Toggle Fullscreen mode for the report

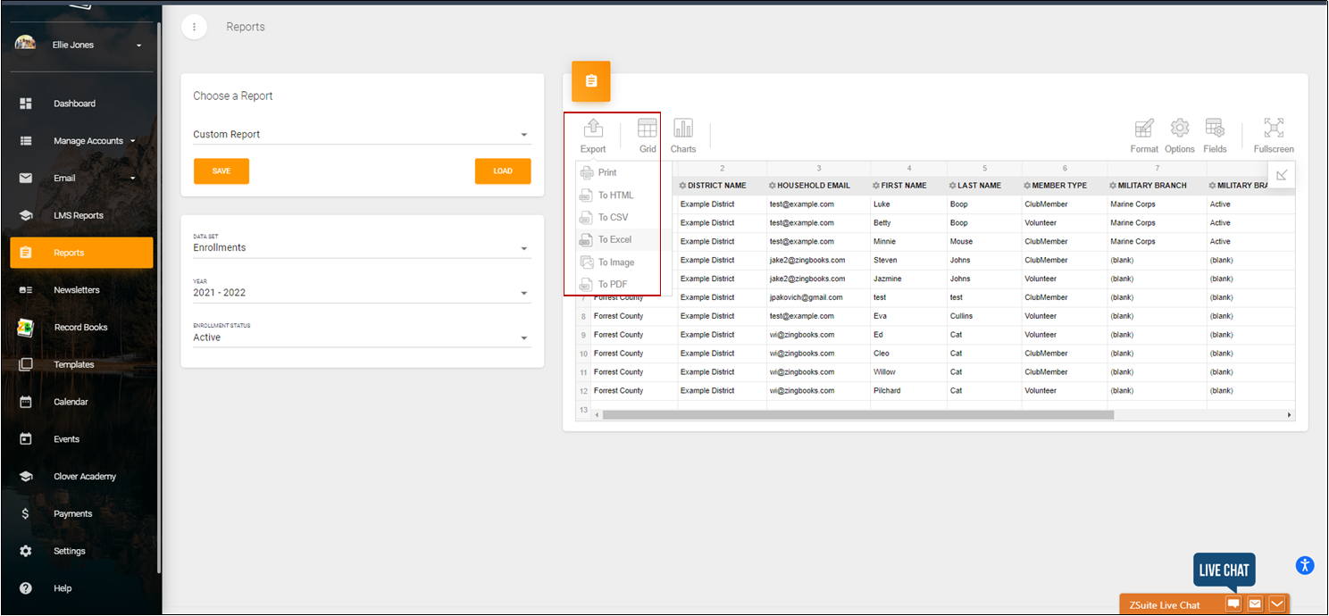coord(1274,136)
